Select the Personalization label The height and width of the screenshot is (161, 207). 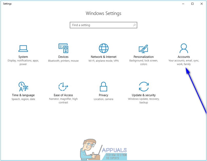(144, 57)
